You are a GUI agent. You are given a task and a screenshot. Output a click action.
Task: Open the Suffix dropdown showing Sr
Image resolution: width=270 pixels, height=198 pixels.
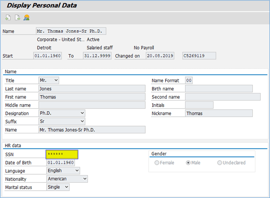click(62, 121)
